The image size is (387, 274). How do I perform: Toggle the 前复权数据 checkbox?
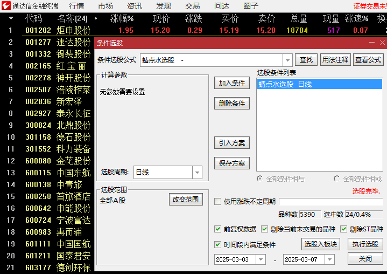tap(217, 229)
